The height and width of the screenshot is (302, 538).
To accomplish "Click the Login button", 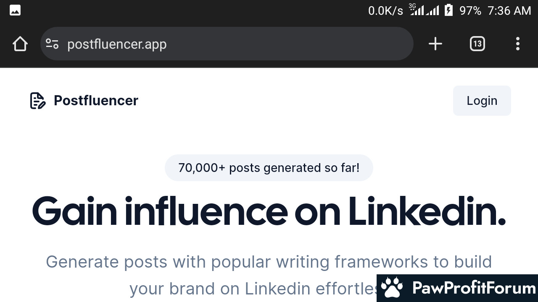I will [482, 101].
